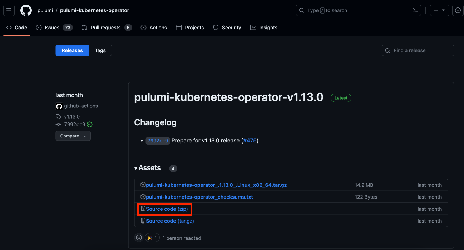Switch to the Tags view
464x250 pixels.
[100, 50]
